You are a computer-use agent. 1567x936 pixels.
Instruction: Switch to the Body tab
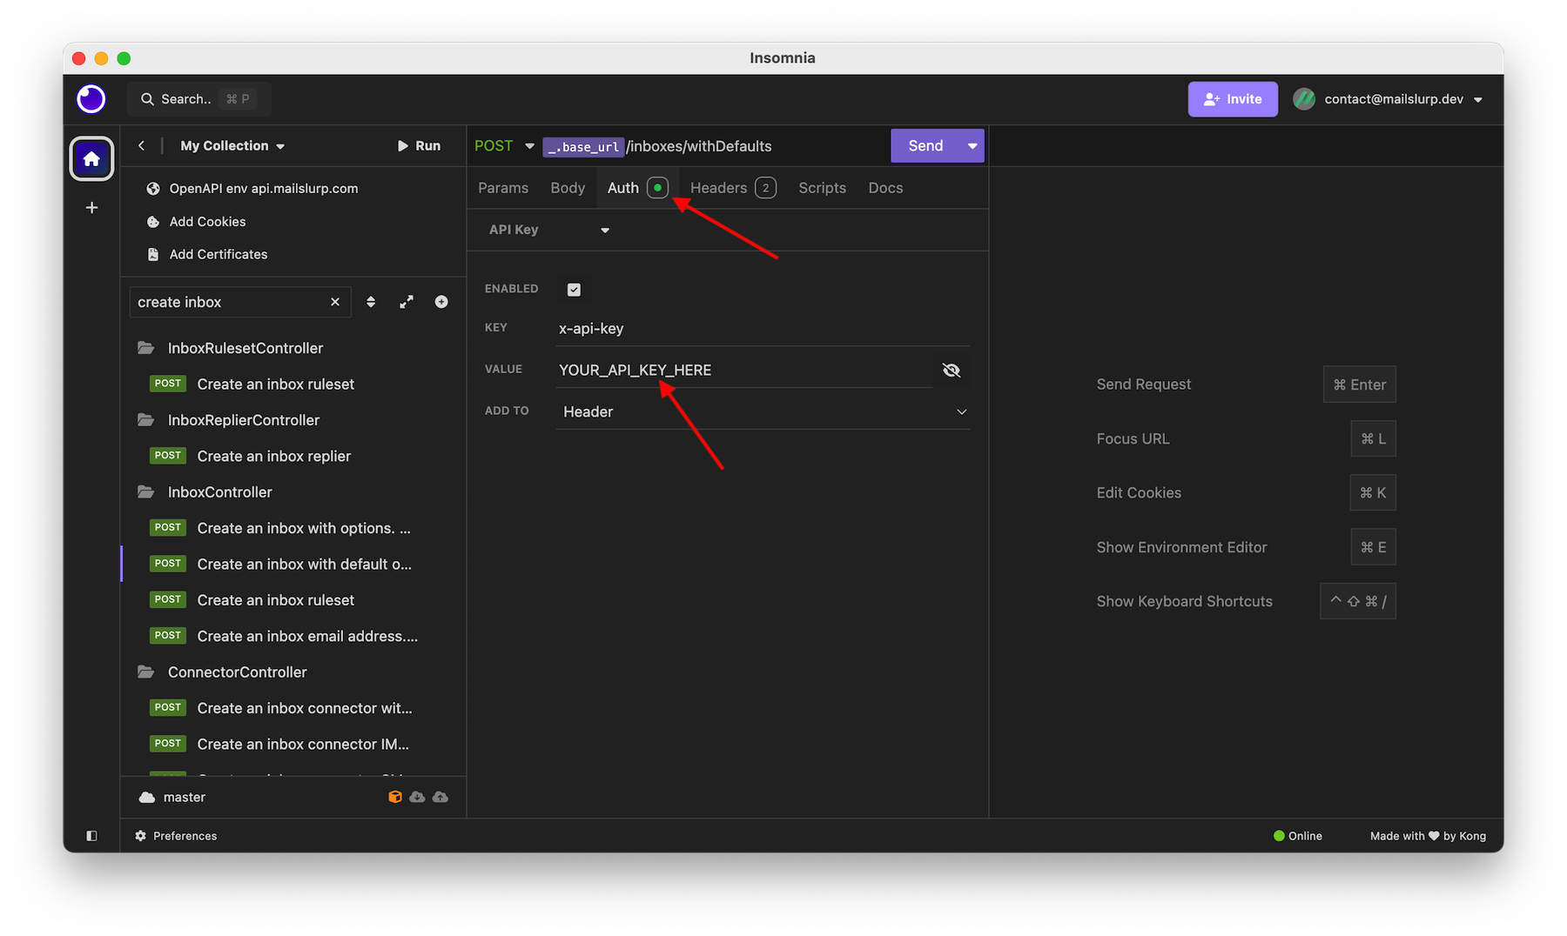click(568, 188)
